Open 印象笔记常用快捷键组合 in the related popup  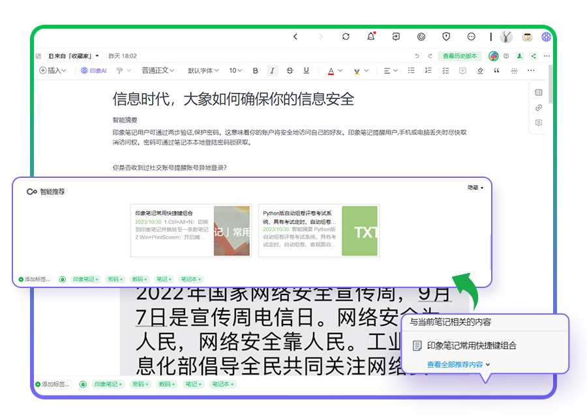(x=472, y=345)
